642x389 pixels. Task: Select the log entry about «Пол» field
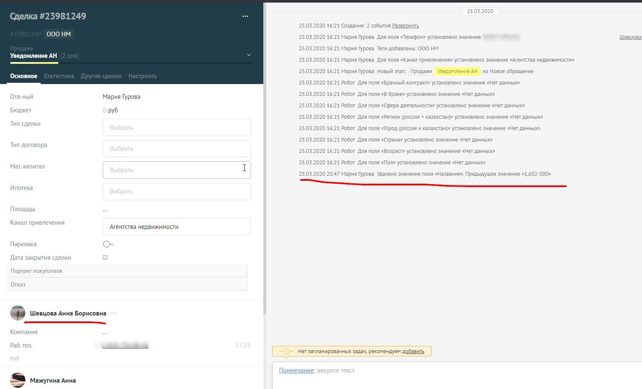[x=392, y=163]
